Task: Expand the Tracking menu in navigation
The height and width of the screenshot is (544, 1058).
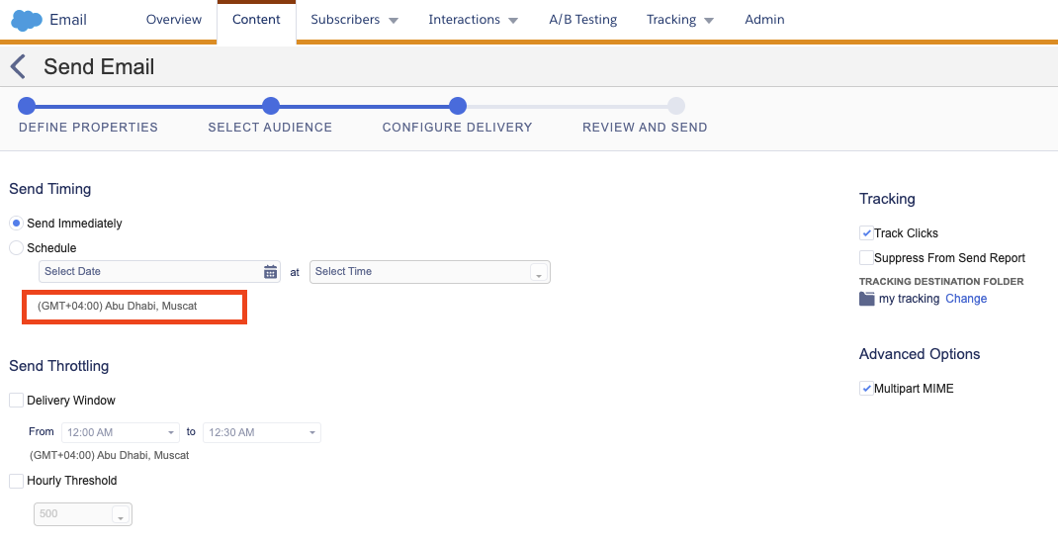Action: coord(680,20)
